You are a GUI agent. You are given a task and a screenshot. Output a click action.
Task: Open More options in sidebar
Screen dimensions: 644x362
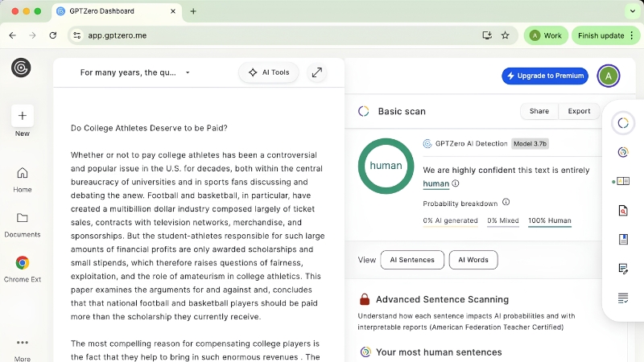point(23,350)
